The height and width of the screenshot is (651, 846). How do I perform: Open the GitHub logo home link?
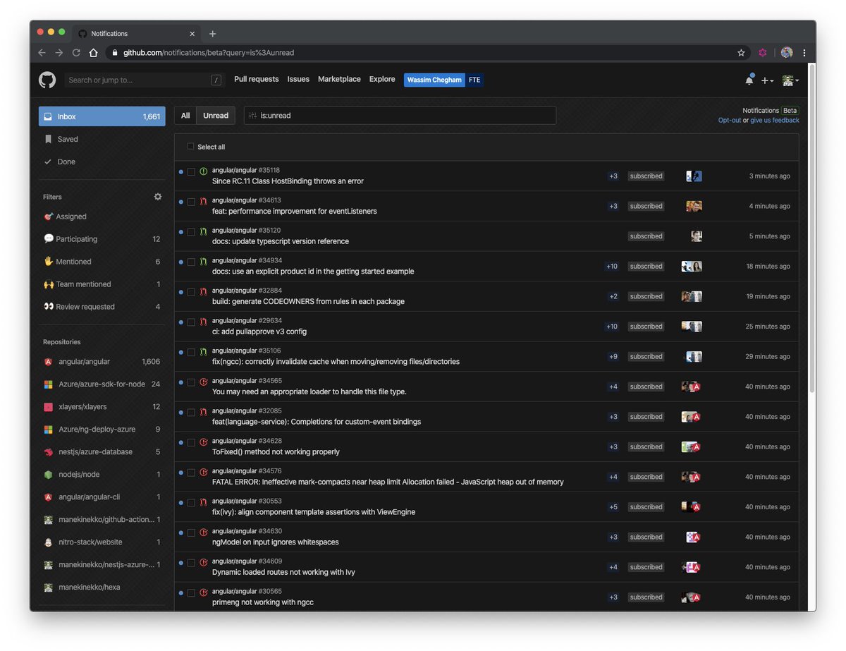47,80
